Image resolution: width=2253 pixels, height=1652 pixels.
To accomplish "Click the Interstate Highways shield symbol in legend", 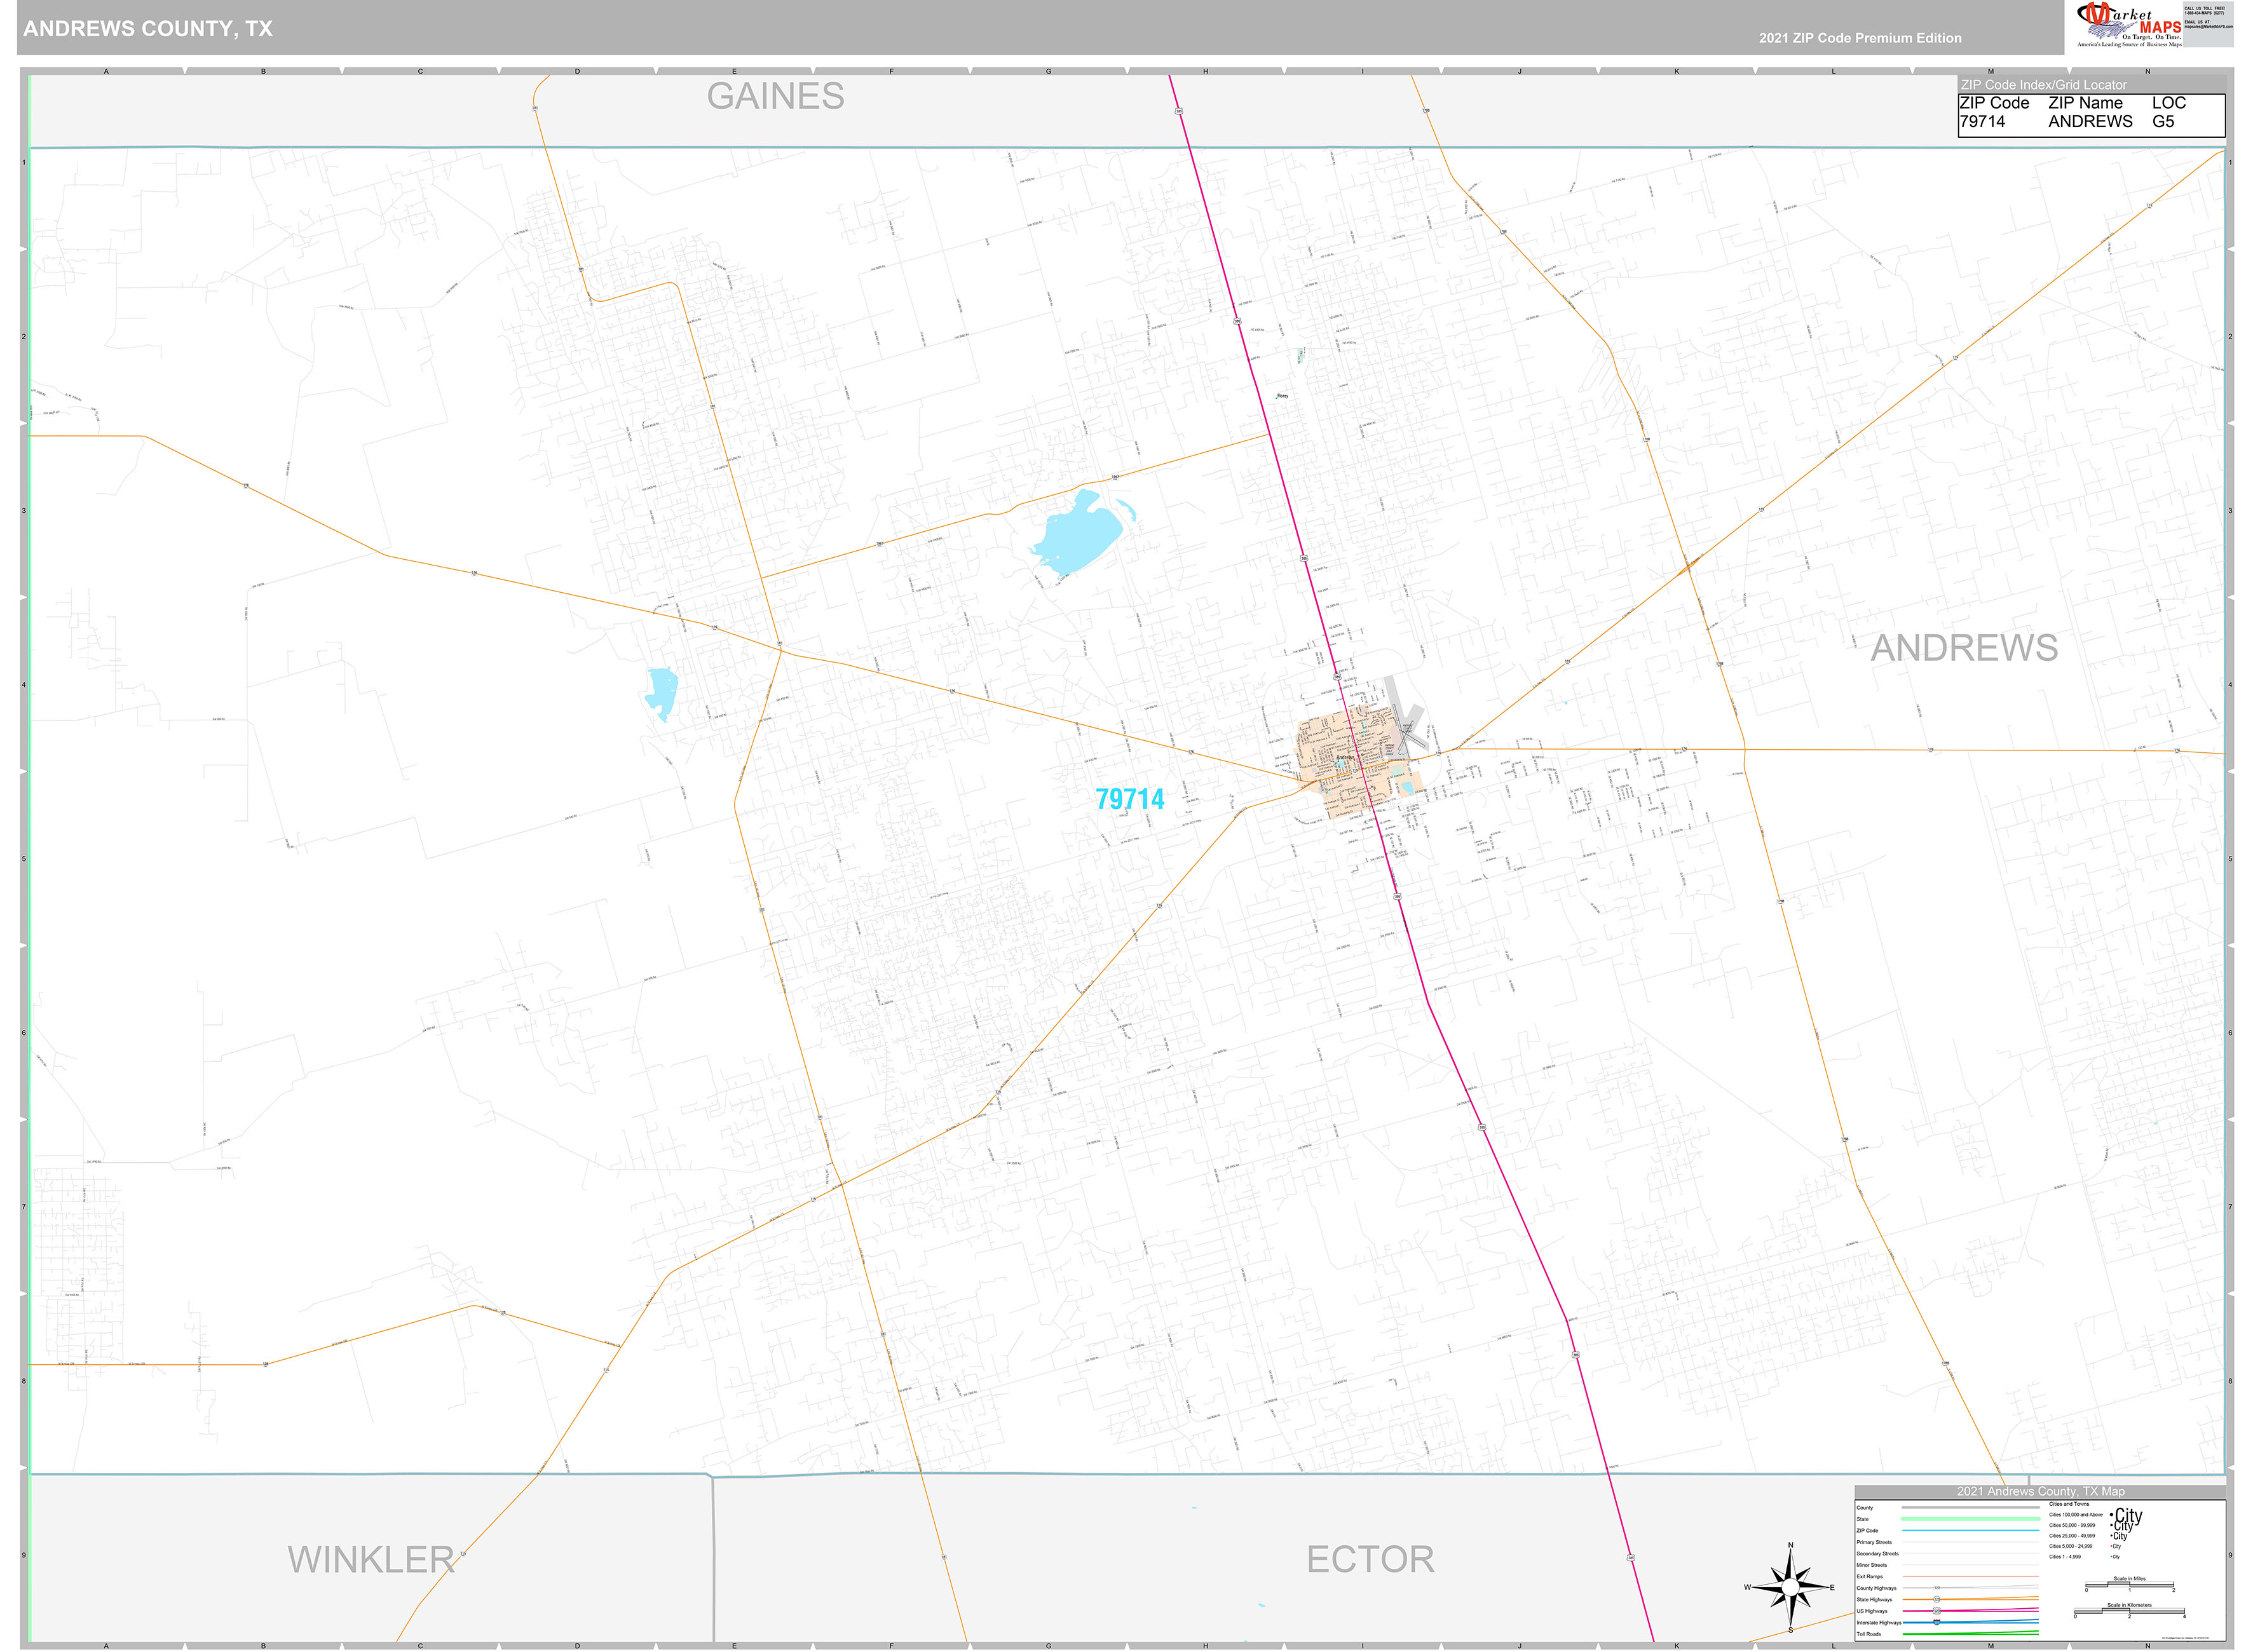I will [x=1937, y=1621].
